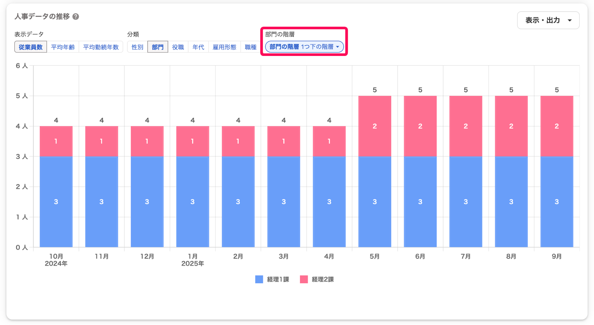Click the blue segment of the 1月 bar
This screenshot has height=325, width=594.
[192, 202]
